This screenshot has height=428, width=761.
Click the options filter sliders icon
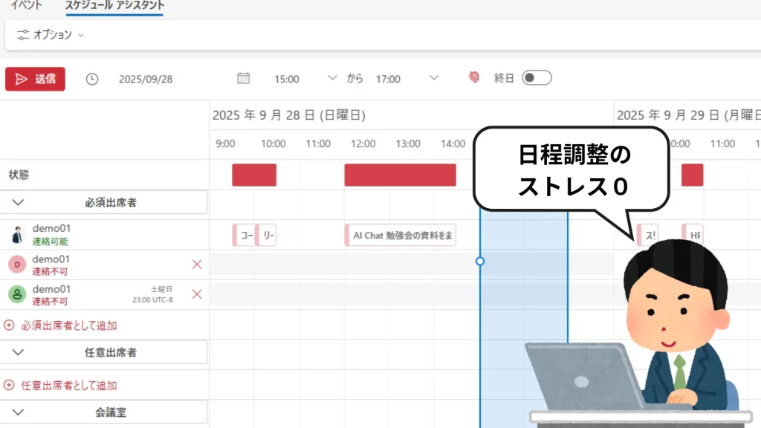[x=23, y=34]
